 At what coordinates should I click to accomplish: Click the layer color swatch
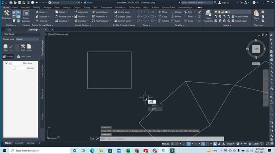pos(226,12)
